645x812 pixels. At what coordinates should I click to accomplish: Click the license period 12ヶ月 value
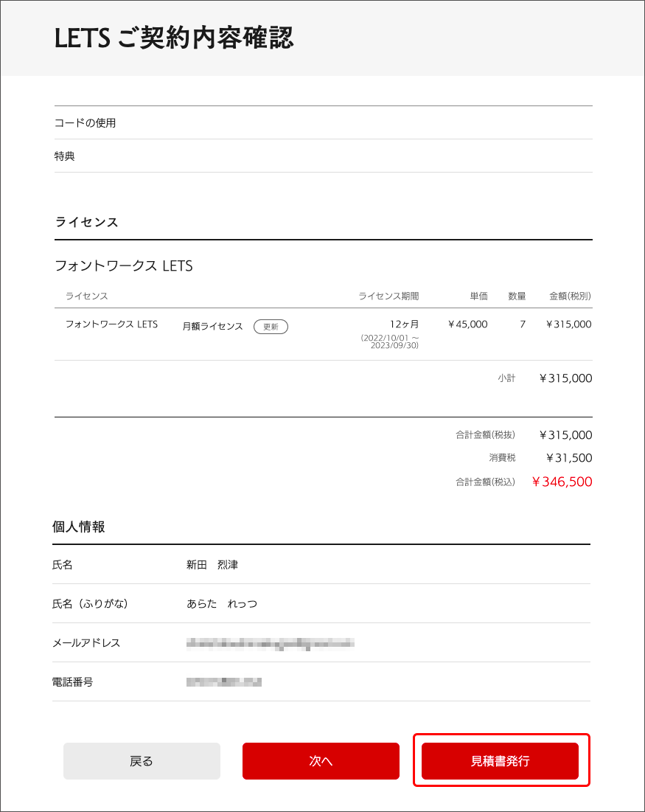click(404, 324)
